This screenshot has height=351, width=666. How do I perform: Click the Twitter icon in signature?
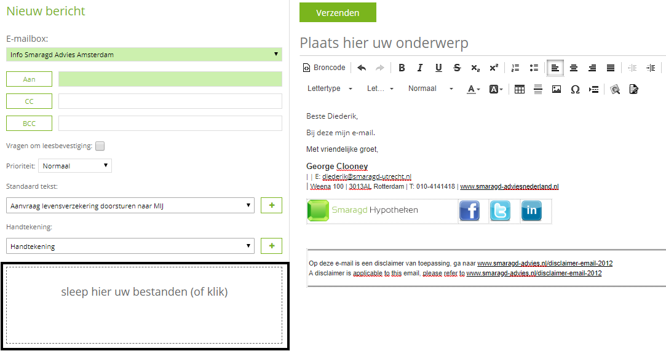point(500,210)
